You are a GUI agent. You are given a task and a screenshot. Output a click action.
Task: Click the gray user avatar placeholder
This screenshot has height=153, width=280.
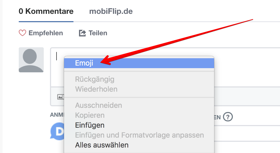31,60
